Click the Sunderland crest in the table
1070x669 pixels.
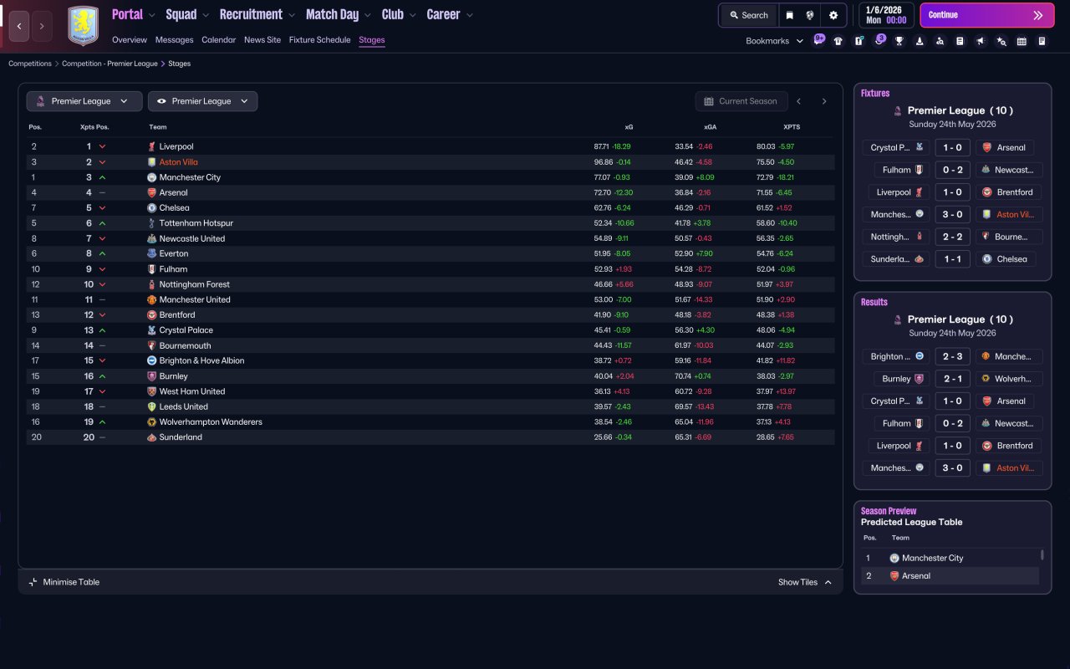click(x=151, y=437)
